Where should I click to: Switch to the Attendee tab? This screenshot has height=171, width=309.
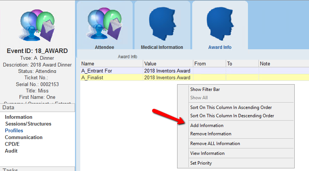click(x=104, y=47)
